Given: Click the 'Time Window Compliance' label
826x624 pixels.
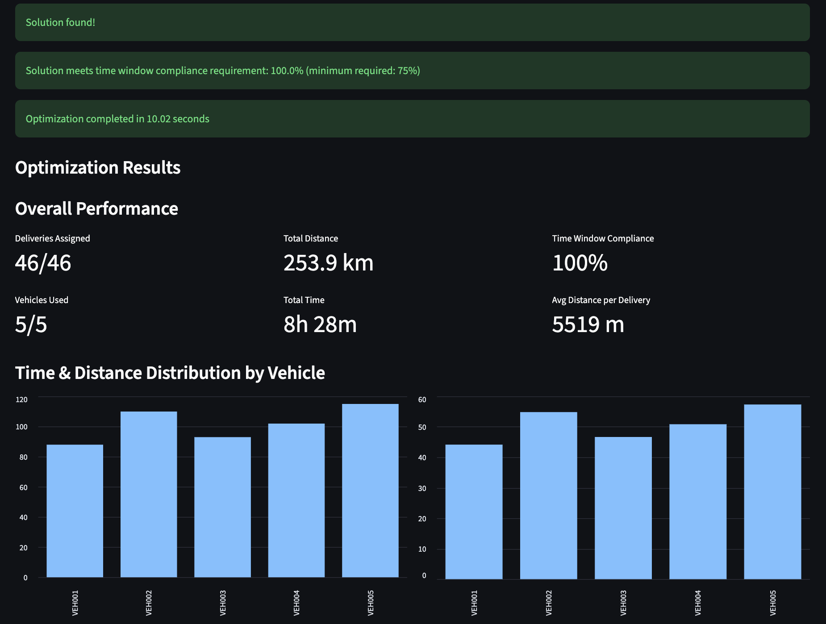Looking at the screenshot, I should (603, 238).
